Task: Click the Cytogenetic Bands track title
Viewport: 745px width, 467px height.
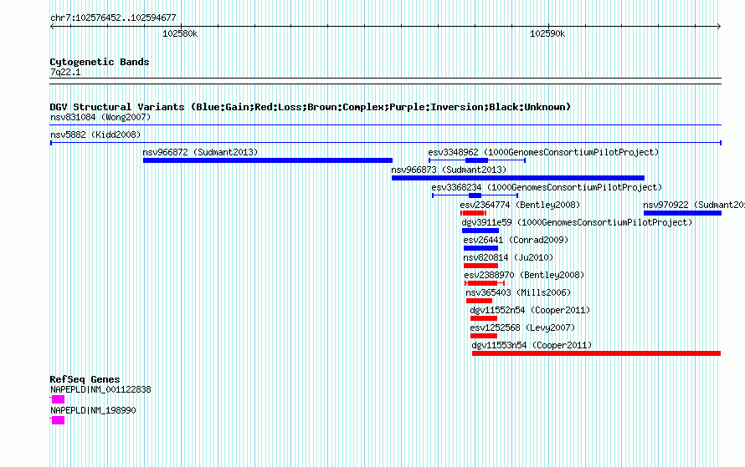Action: 100,62
